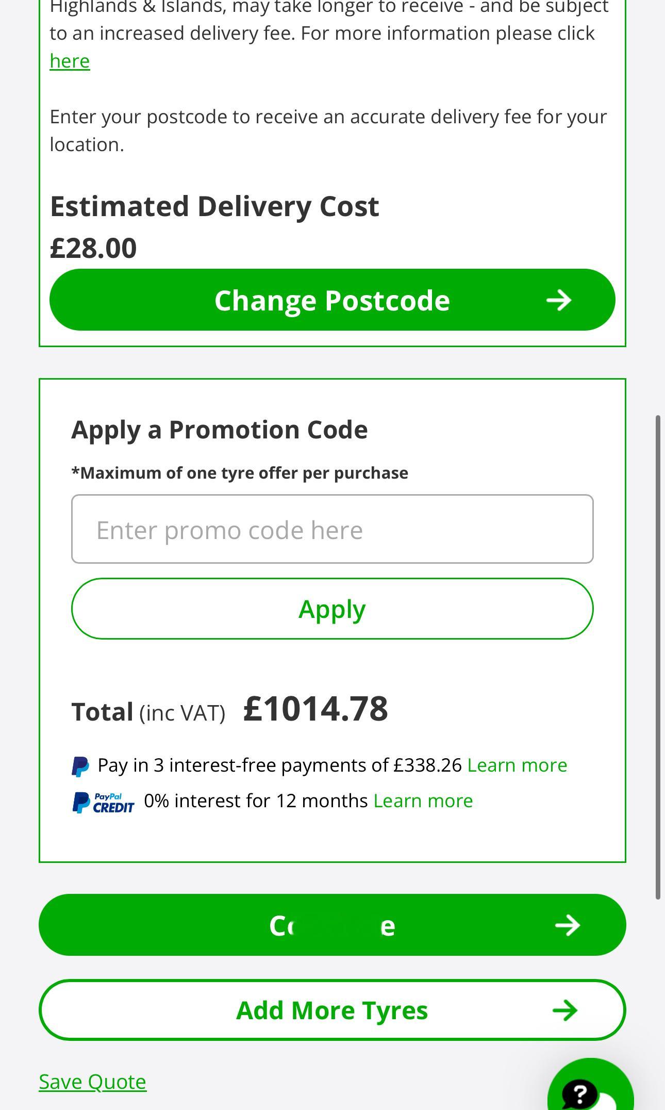Screen dimensions: 665x1110
Task: Click the page scrollbar thumb
Action: point(658,657)
